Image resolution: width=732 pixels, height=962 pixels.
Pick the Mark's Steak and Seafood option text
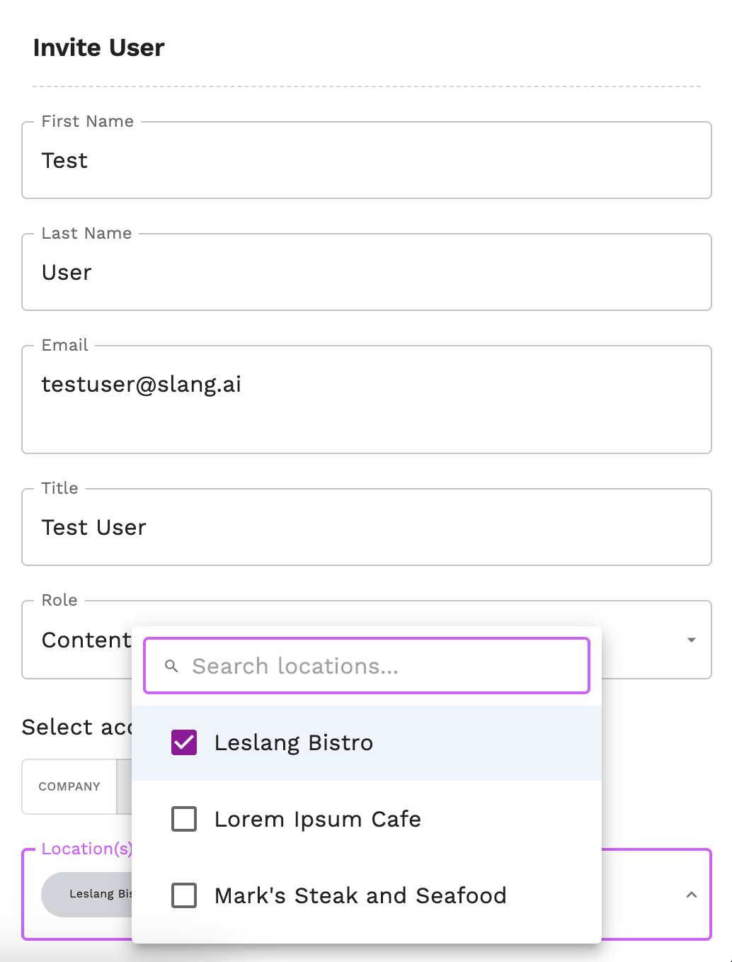click(360, 895)
